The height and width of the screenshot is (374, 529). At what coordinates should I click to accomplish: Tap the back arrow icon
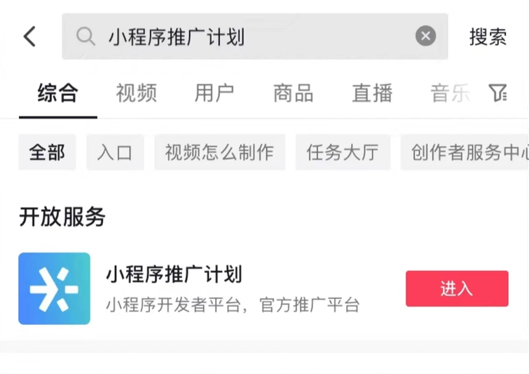[29, 36]
